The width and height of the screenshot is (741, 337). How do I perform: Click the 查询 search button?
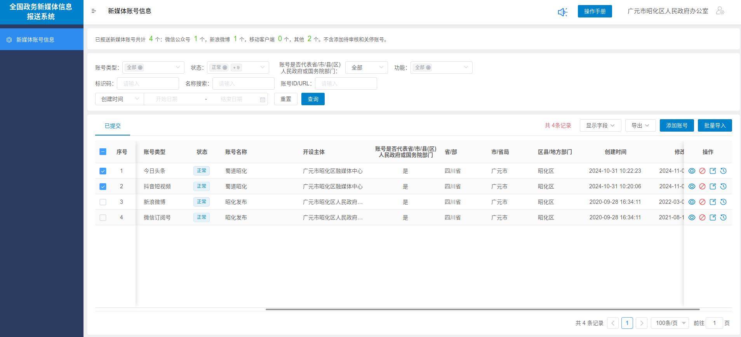[313, 99]
